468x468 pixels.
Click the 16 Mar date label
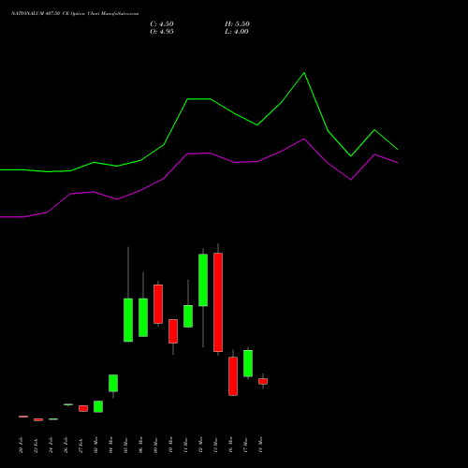click(x=230, y=446)
